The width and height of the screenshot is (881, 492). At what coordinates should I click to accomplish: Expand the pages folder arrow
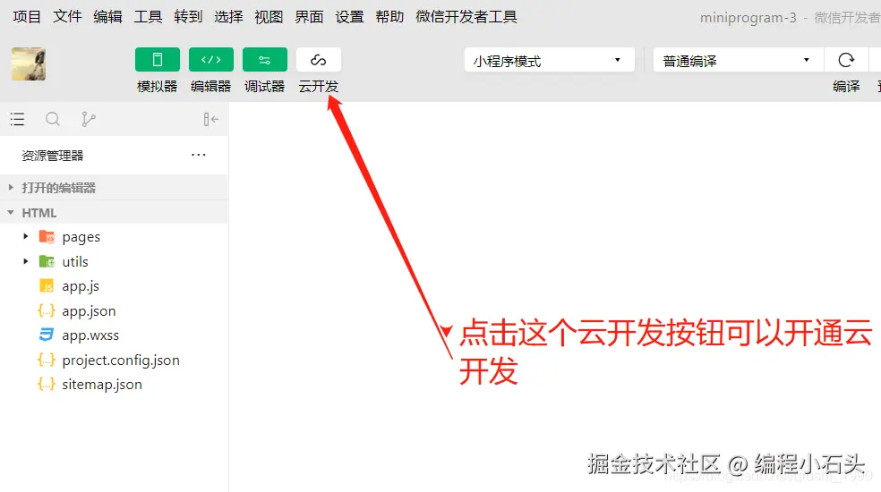pyautogui.click(x=25, y=236)
